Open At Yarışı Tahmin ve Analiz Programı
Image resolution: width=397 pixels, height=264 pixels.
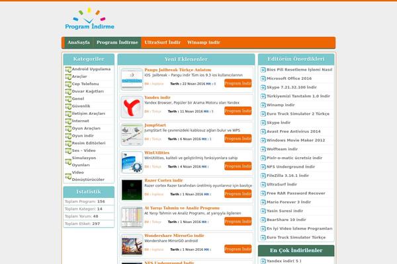pyautogui.click(x=182, y=208)
